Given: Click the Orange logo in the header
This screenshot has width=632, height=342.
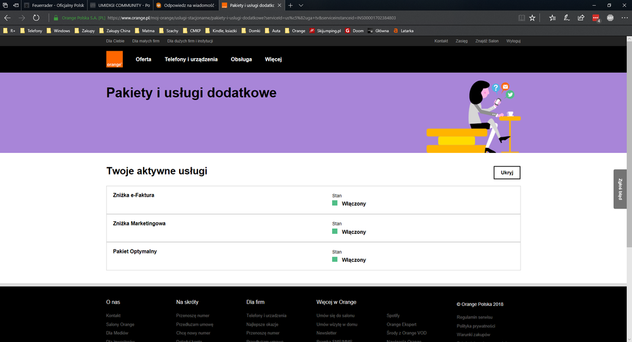Looking at the screenshot, I should coord(115,59).
